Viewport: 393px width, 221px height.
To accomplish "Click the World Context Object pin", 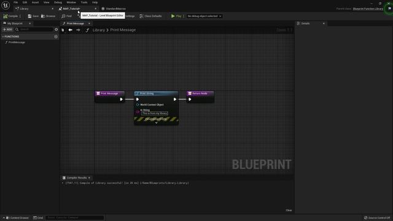I will pyautogui.click(x=138, y=105).
